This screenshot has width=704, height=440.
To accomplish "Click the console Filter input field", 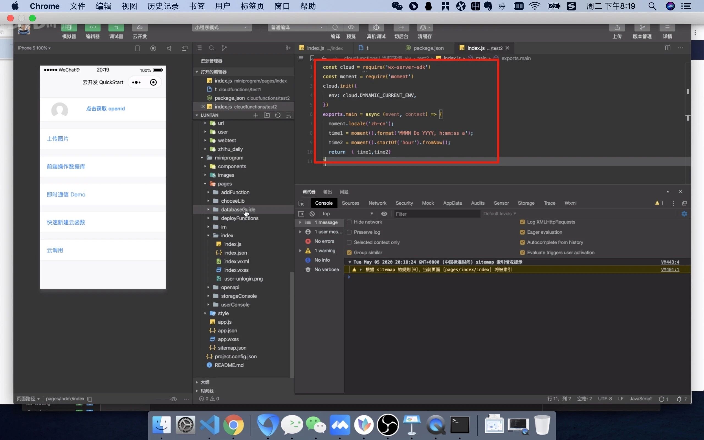I will coord(436,214).
